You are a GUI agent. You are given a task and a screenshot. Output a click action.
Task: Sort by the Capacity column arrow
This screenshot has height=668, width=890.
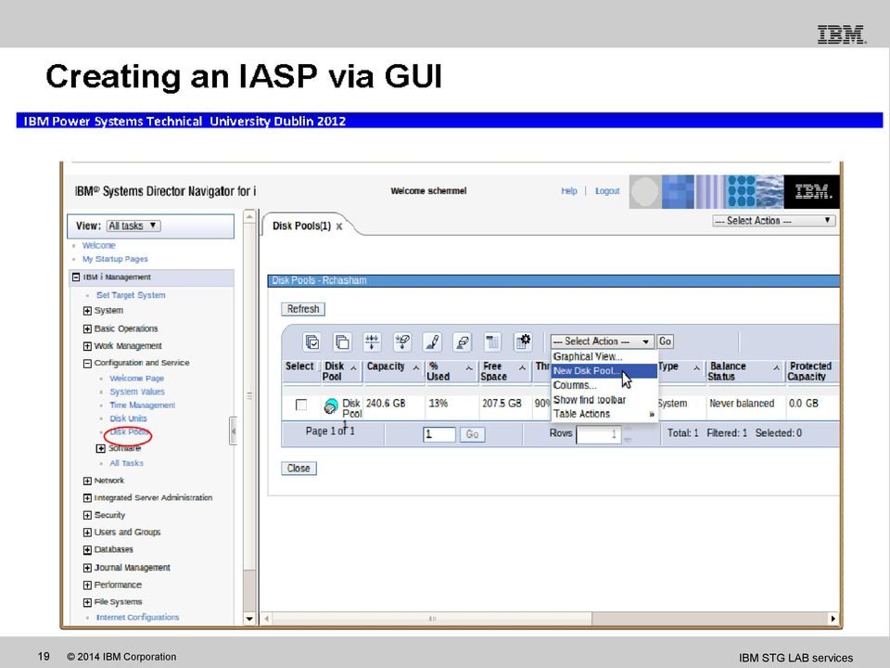pos(415,368)
